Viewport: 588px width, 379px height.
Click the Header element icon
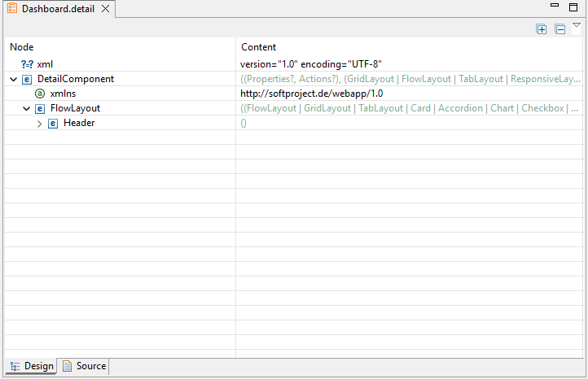pyautogui.click(x=53, y=124)
